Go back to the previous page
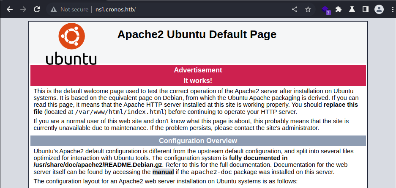Screen dimensions: 396x188 pos(10,10)
